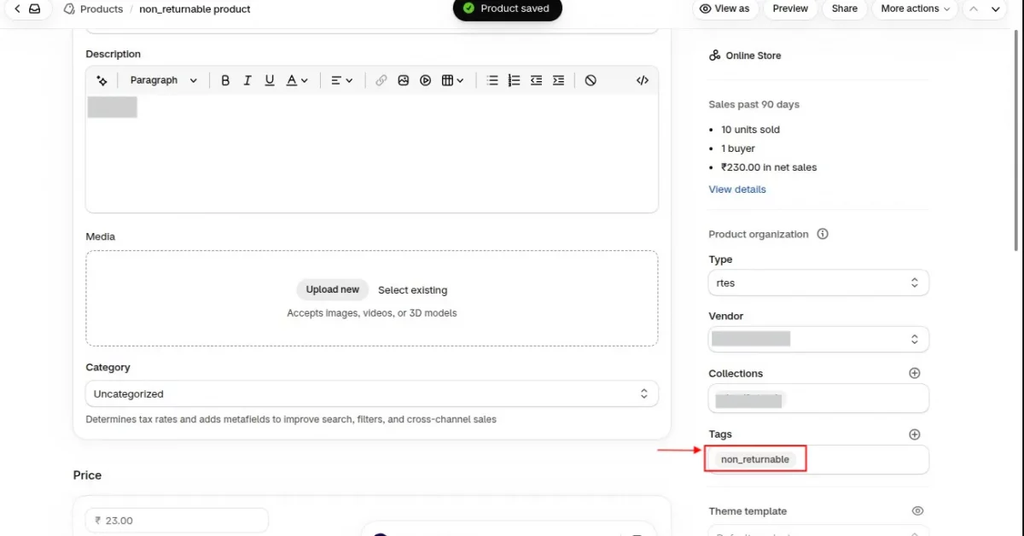The height and width of the screenshot is (536, 1024).
Task: Click inside the description text area
Action: 372,152
